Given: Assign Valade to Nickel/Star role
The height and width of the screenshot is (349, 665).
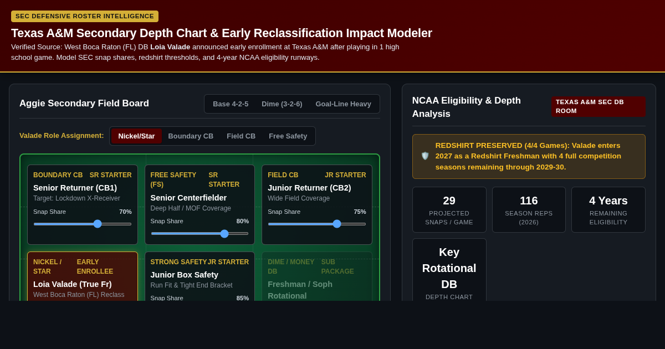Looking at the screenshot, I should click(x=137, y=136).
